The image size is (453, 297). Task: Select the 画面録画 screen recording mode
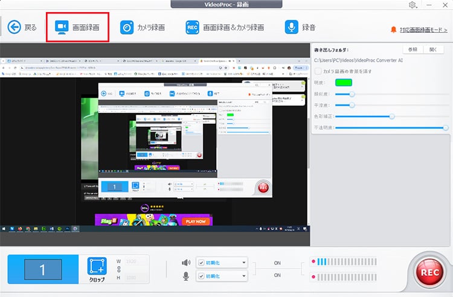tap(78, 27)
